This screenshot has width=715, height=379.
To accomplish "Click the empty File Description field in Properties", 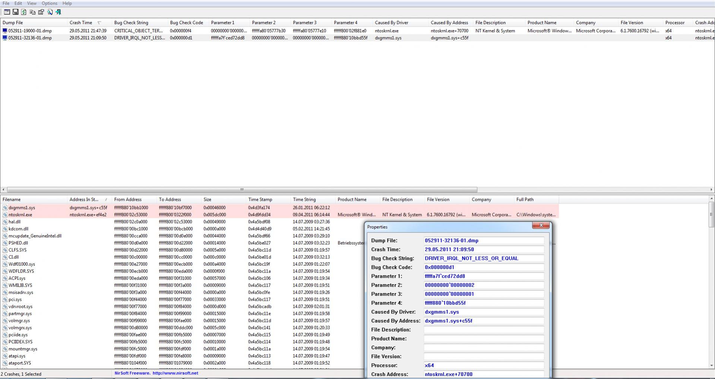I will tap(484, 330).
